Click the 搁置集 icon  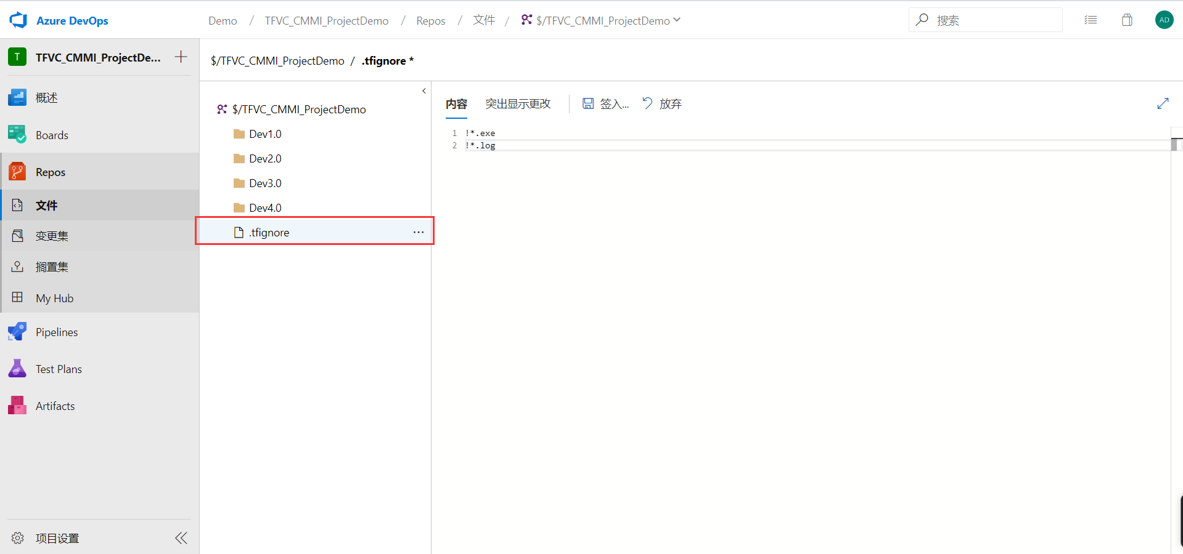coord(17,267)
